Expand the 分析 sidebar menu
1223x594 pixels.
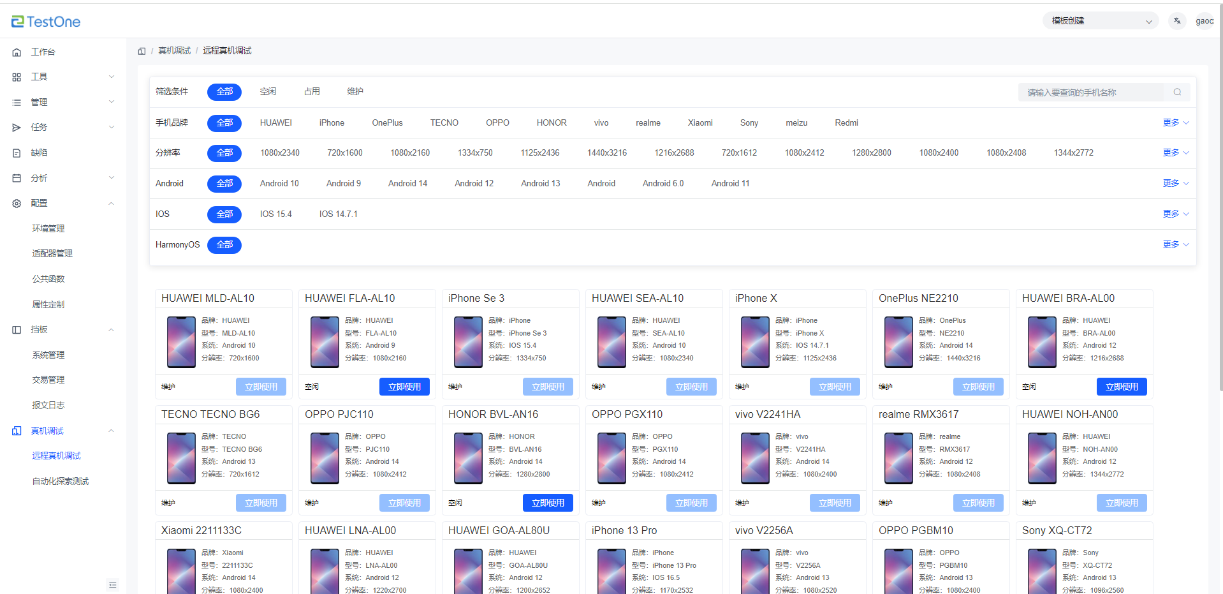112,178
